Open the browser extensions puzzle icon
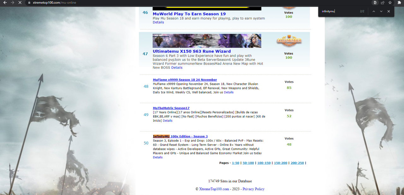404x195 pixels. (399, 3)
